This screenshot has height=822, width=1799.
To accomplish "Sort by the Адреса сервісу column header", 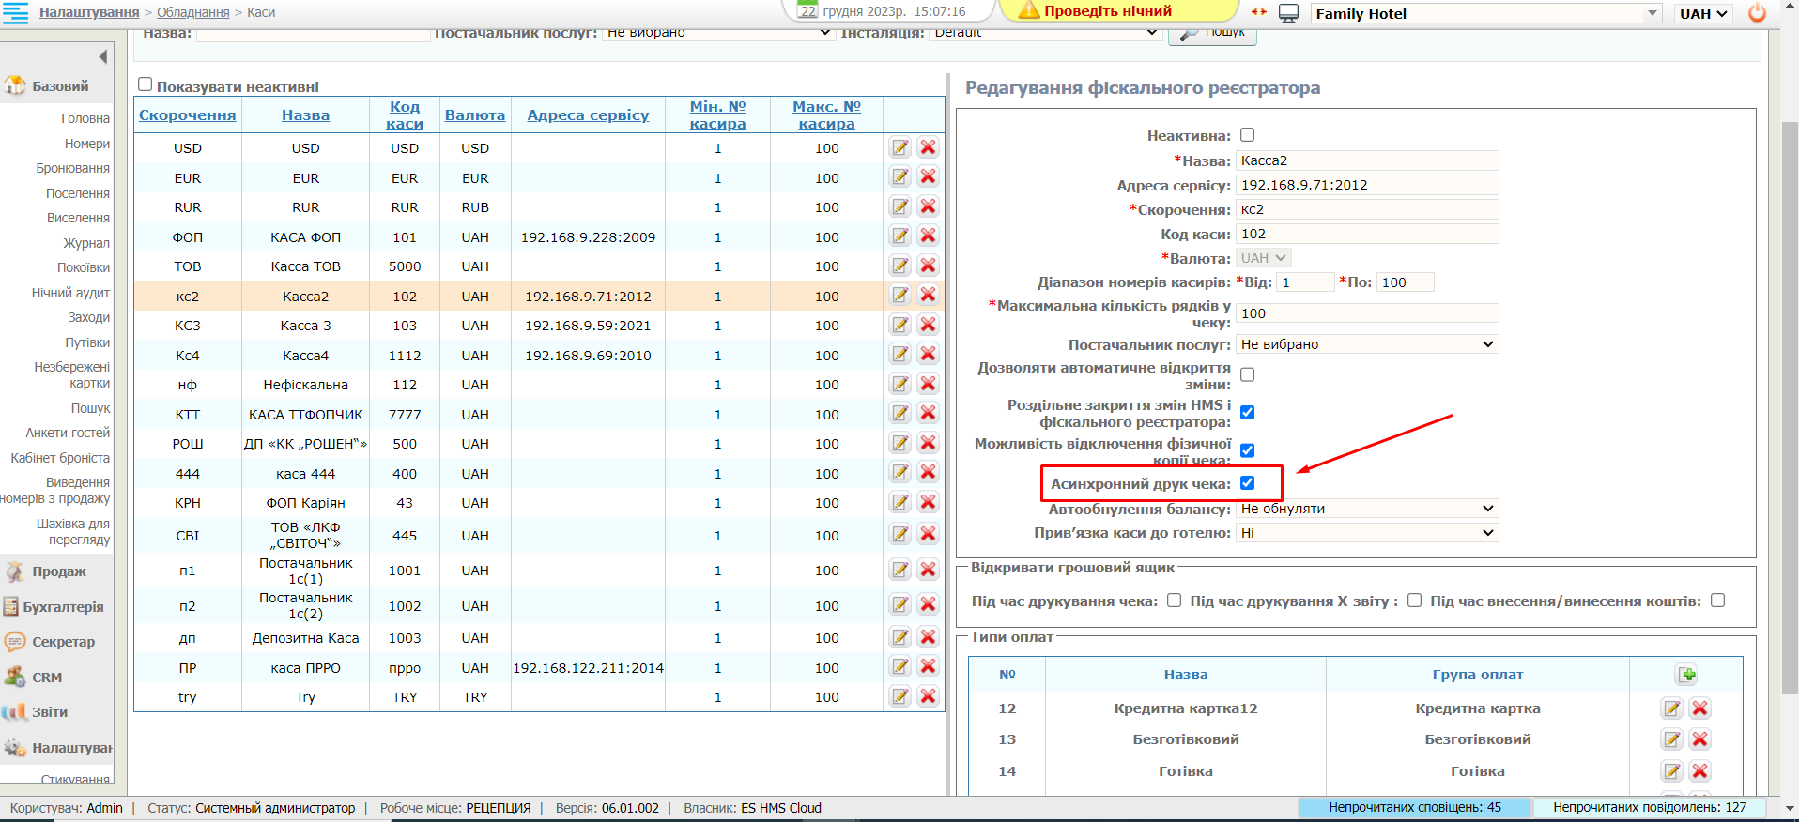I will click(x=588, y=114).
